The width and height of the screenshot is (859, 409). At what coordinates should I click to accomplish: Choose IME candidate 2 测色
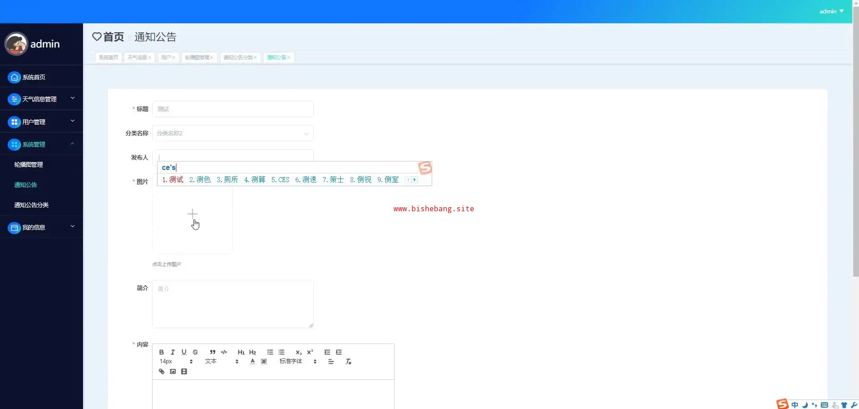(200, 179)
